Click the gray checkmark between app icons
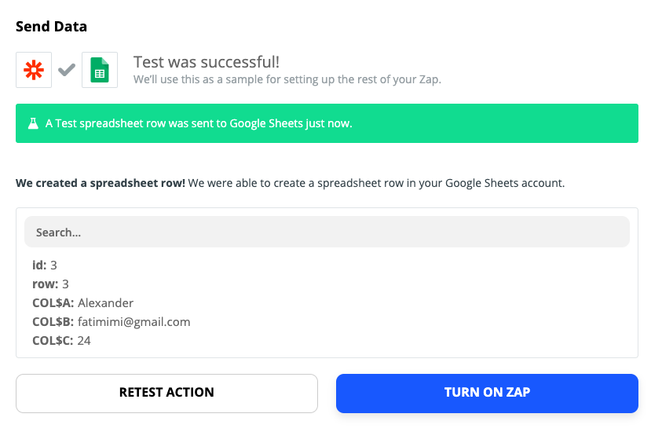 tap(67, 70)
